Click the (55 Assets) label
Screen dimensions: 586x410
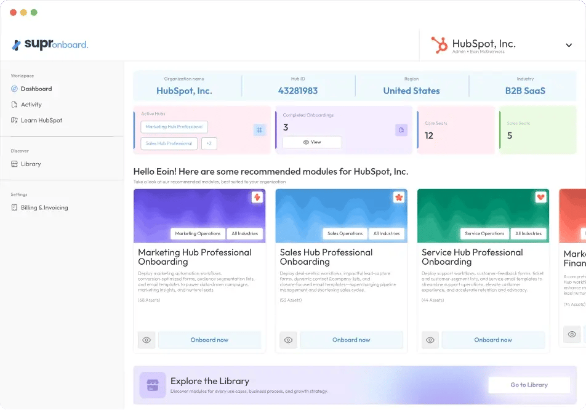tap(291, 300)
